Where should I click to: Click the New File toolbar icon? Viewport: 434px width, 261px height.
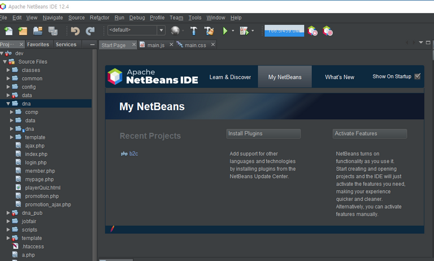point(8,31)
